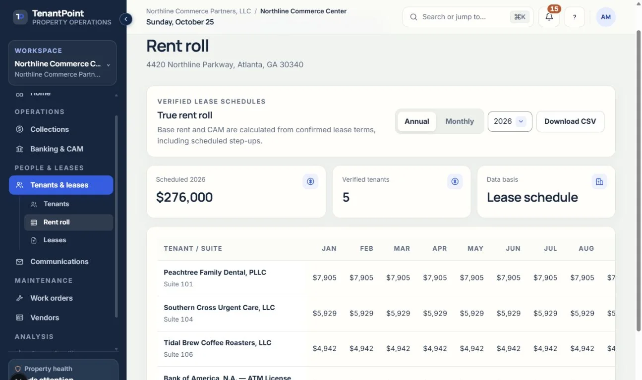This screenshot has width=642, height=380.
Task: Open the help question mark button
Action: pyautogui.click(x=575, y=17)
